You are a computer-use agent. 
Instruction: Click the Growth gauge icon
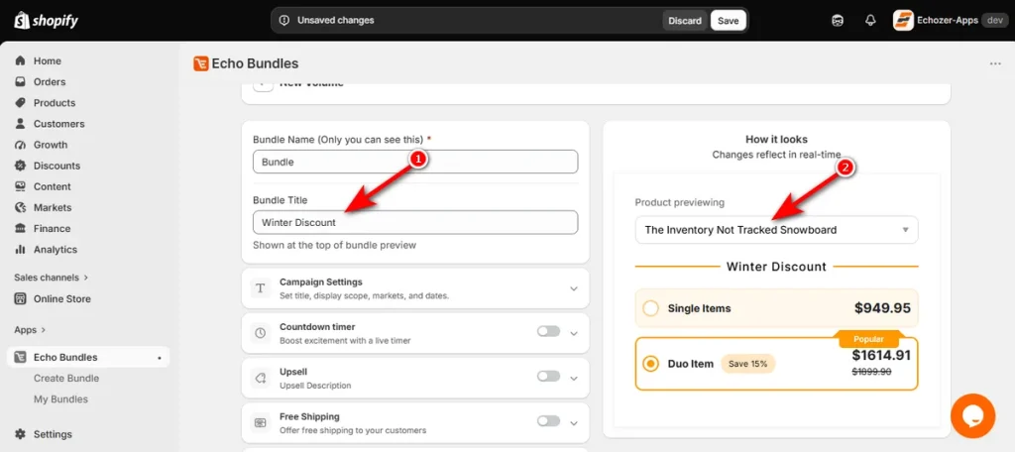coord(21,145)
